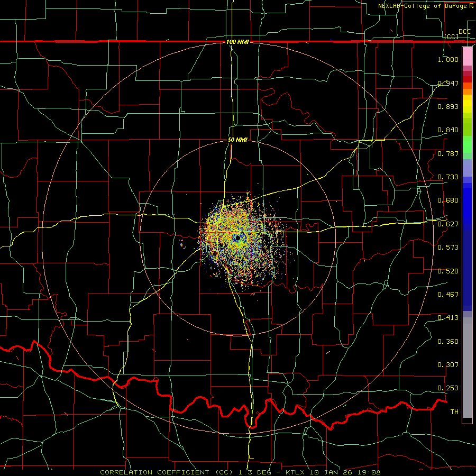Click the DCC label above color scale
The width and height of the screenshot is (476, 476).
coord(464,32)
